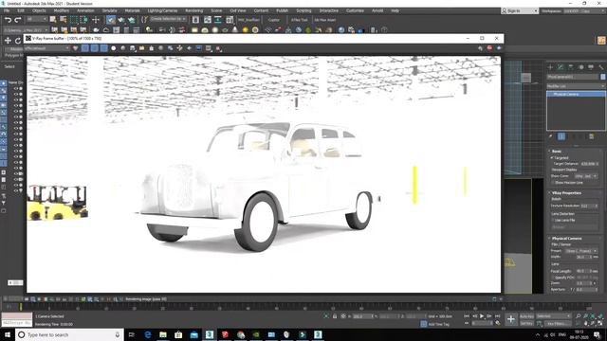The height and width of the screenshot is (341, 607).
Task: Collapse the Physical Camera rollout
Action: [566, 238]
